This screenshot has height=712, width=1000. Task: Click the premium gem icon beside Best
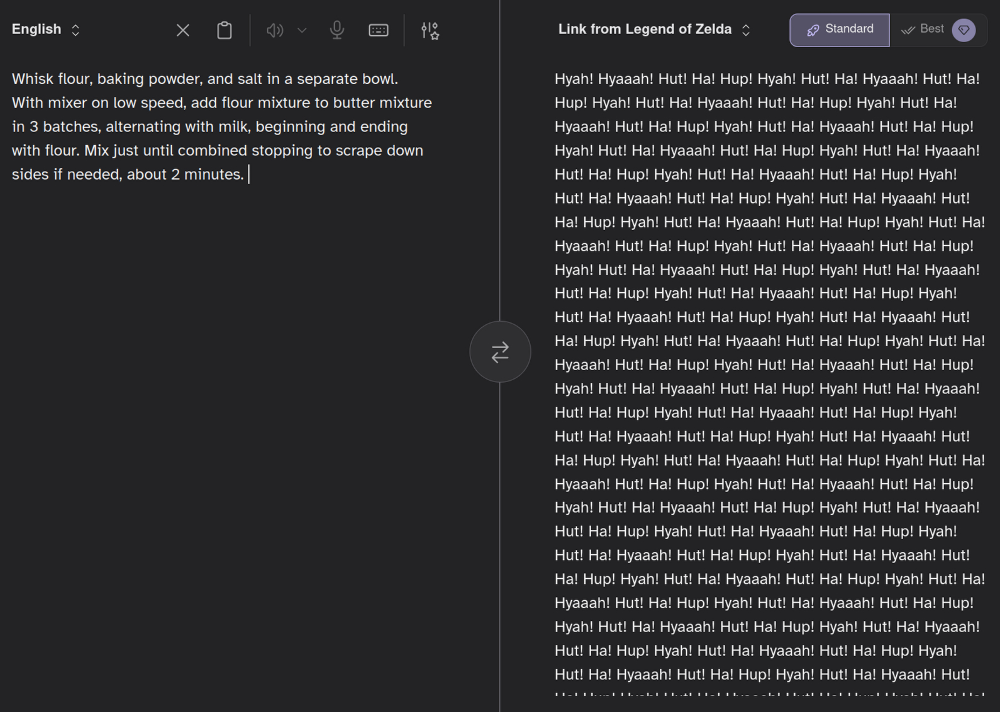tap(964, 30)
